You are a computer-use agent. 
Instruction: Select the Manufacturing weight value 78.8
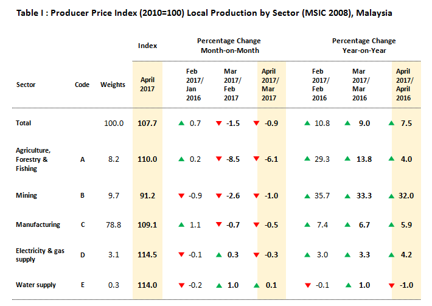tap(114, 224)
